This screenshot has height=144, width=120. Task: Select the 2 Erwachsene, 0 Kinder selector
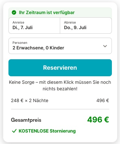click(x=60, y=46)
